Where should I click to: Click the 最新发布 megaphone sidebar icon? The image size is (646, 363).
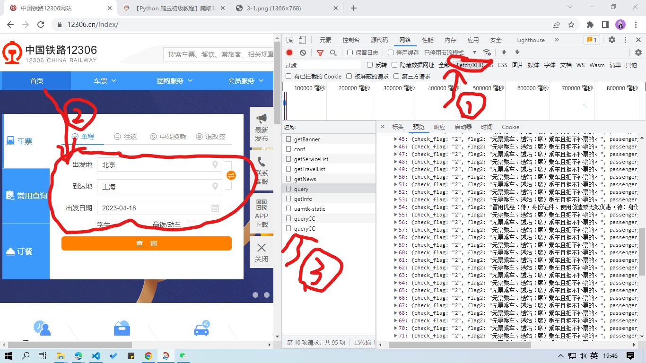coord(262,128)
